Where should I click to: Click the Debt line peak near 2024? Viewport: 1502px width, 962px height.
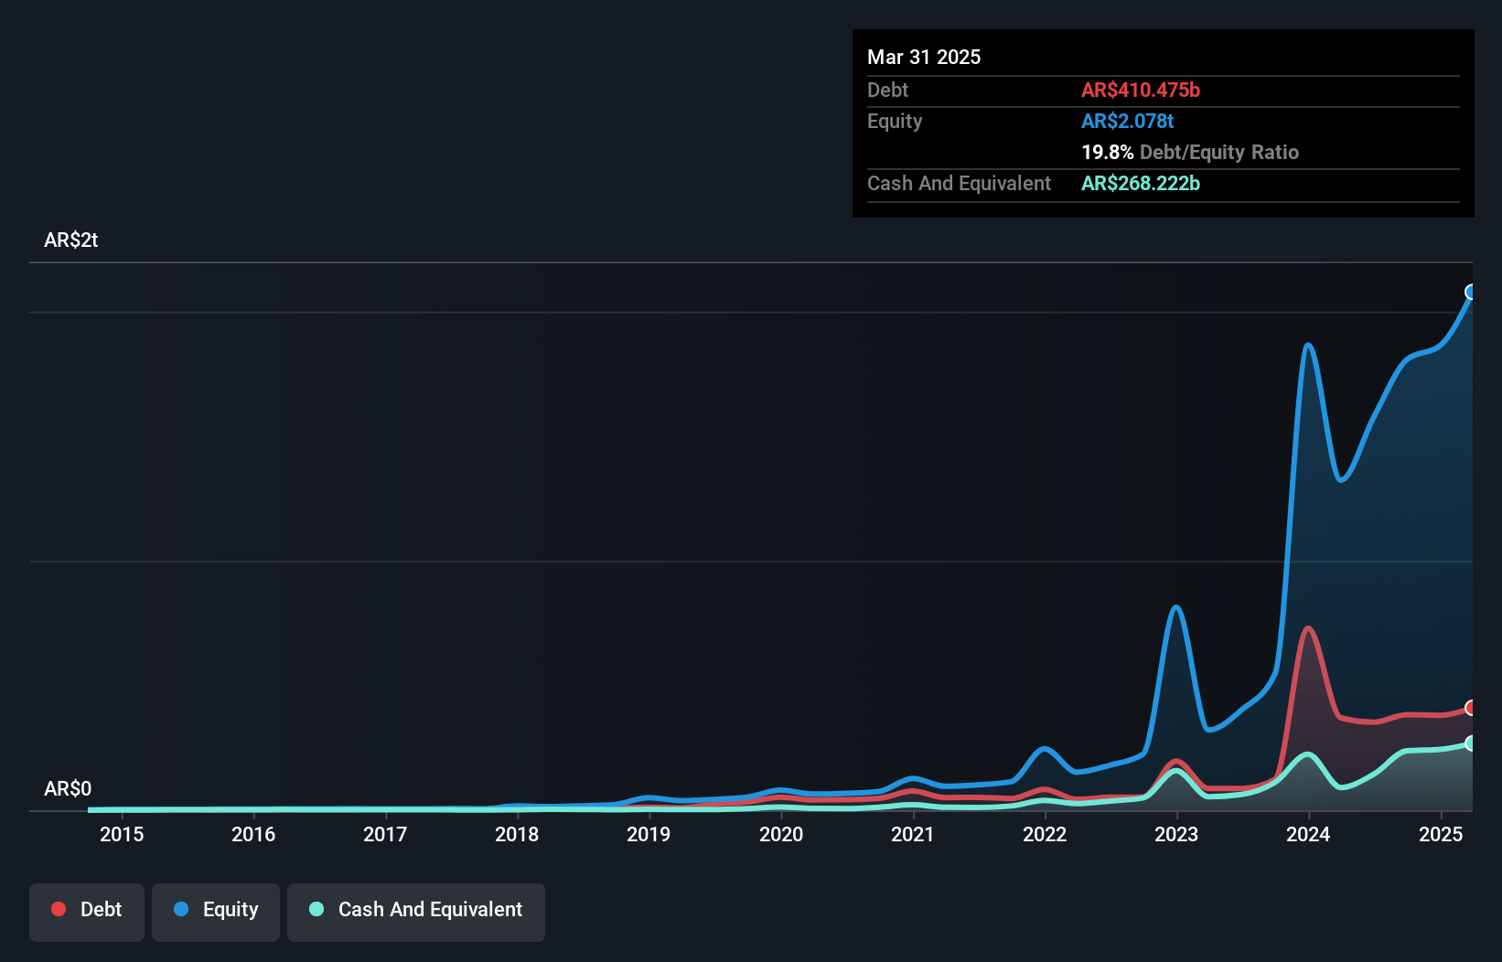[1308, 628]
